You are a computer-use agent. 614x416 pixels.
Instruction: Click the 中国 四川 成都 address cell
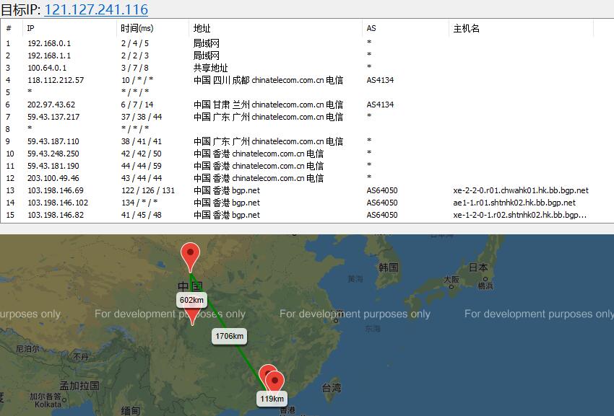pyautogui.click(x=268, y=80)
